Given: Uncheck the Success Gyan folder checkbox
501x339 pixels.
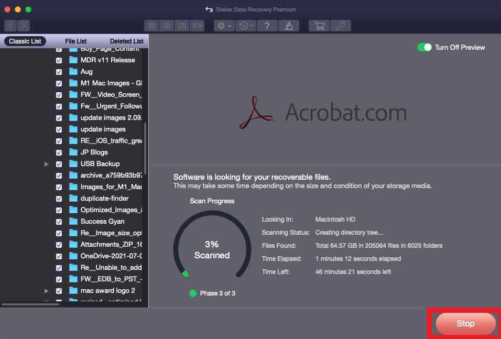Looking at the screenshot, I should pos(59,222).
